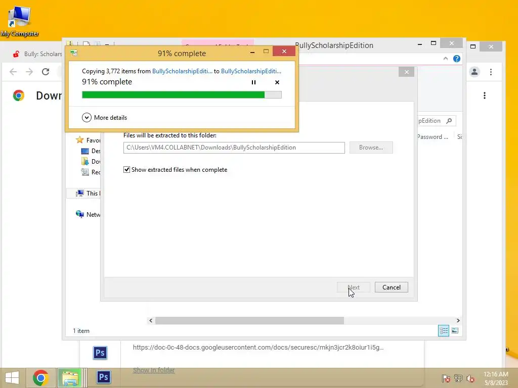Open My Computer desktop icon
This screenshot has width=518, height=388.
(20, 21)
